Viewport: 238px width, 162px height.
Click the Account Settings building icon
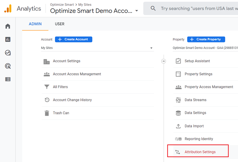click(46, 62)
